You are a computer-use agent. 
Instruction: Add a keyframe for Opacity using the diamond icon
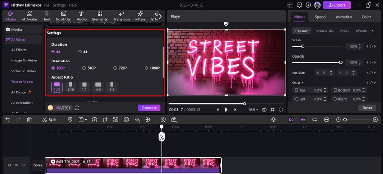coord(371,62)
